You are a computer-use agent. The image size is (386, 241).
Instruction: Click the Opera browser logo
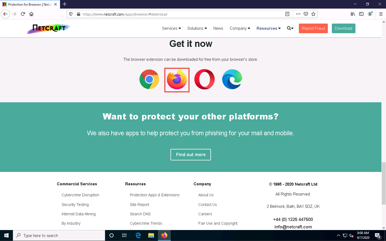[205, 79]
